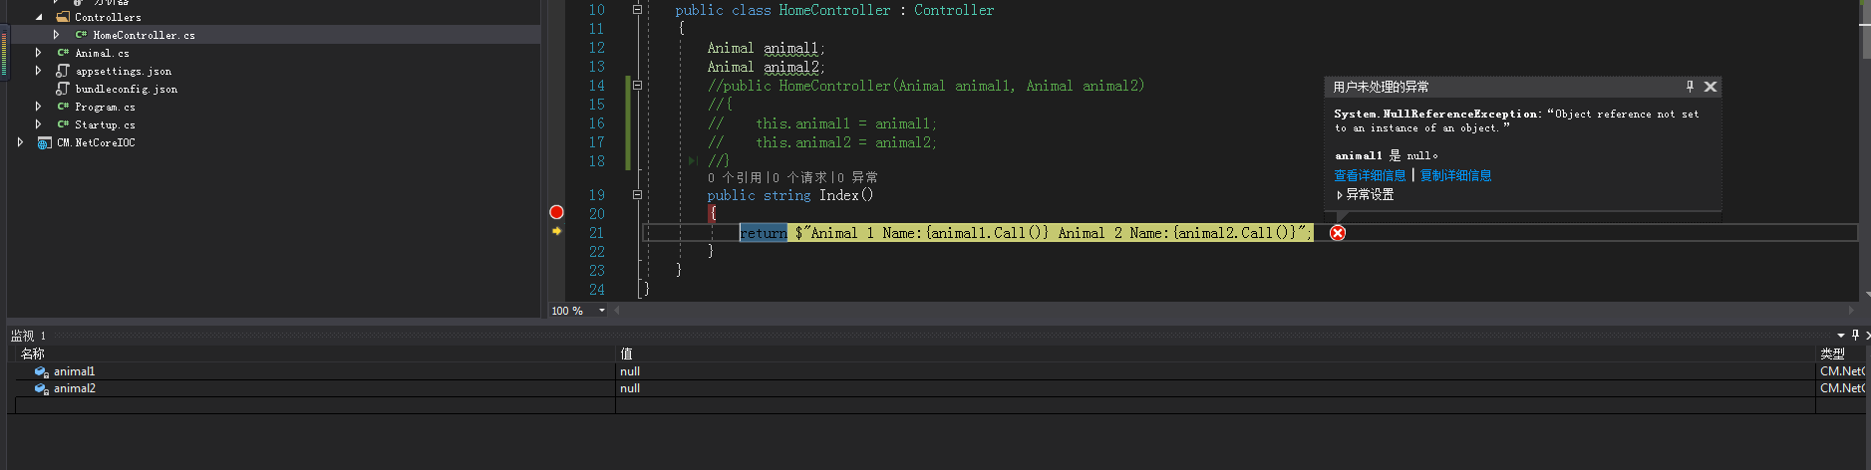This screenshot has width=1871, height=470.
Task: Toggle the code fold box at line 14
Action: pyautogui.click(x=637, y=86)
